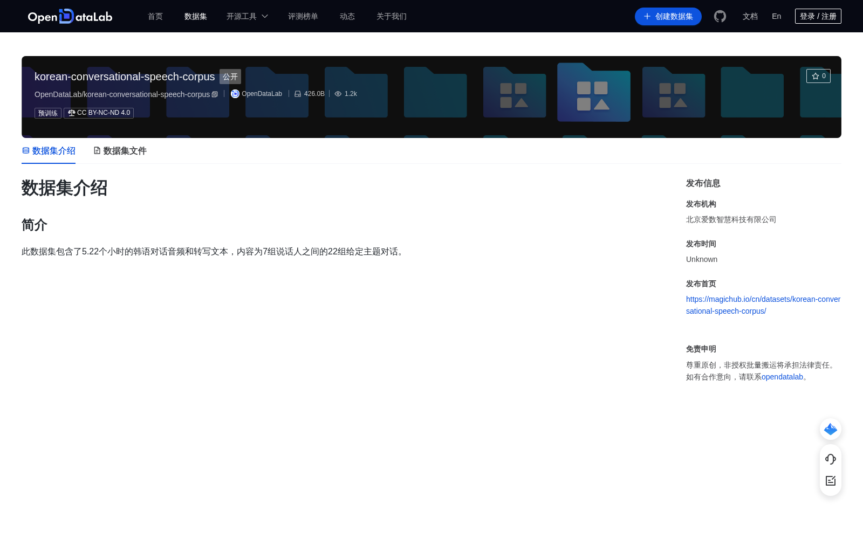Click the 发布信息 heading
Image resolution: width=863 pixels, height=539 pixels.
[703, 183]
